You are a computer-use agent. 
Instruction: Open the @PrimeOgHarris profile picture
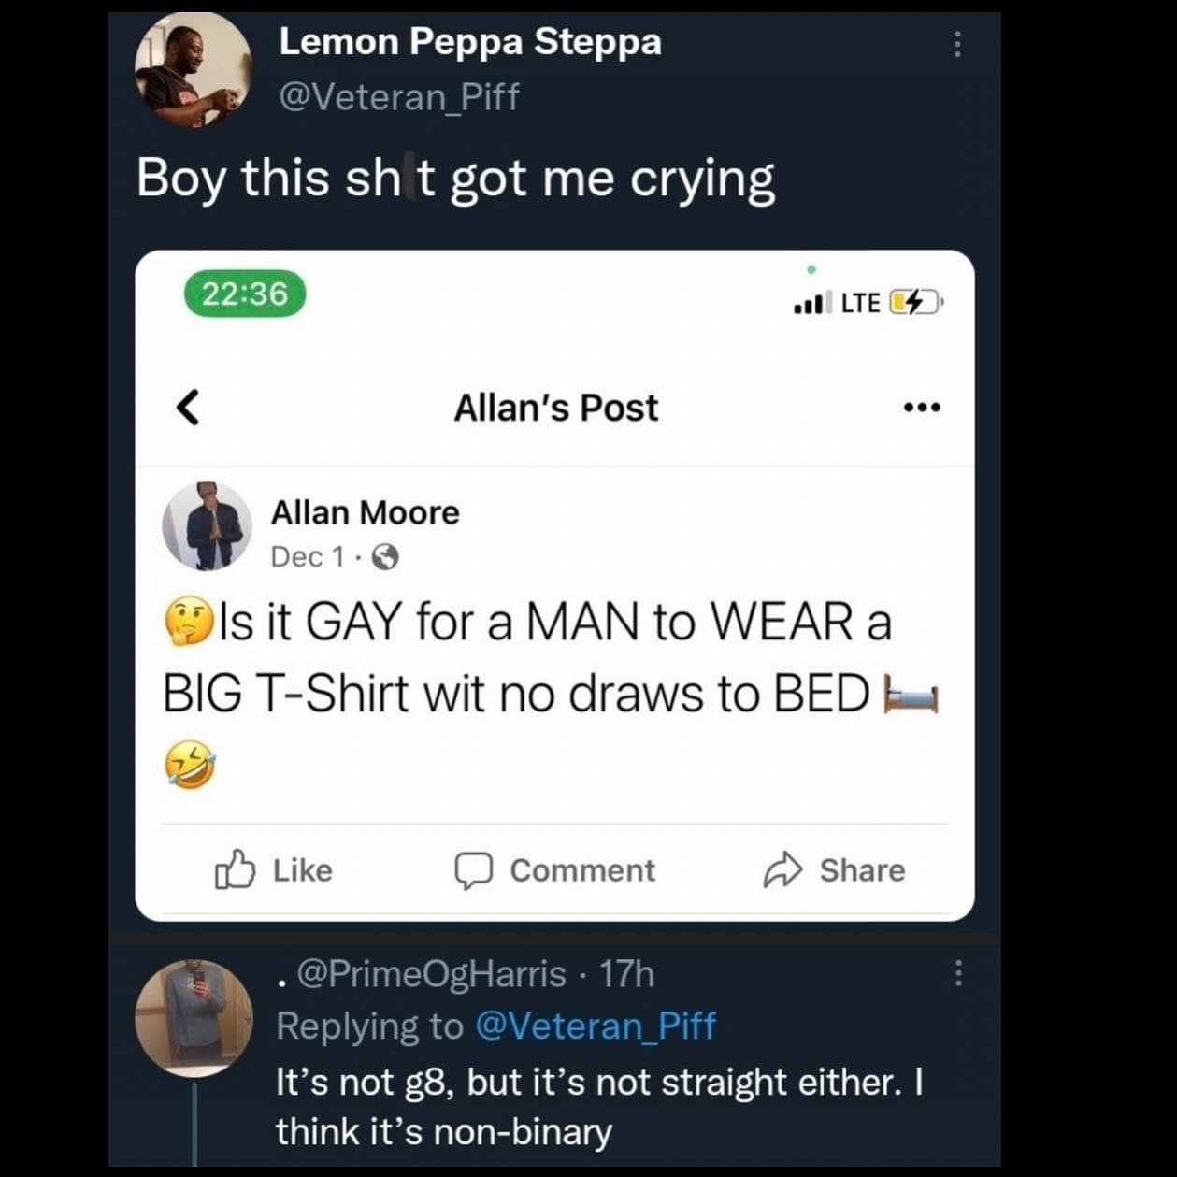pos(194,1016)
